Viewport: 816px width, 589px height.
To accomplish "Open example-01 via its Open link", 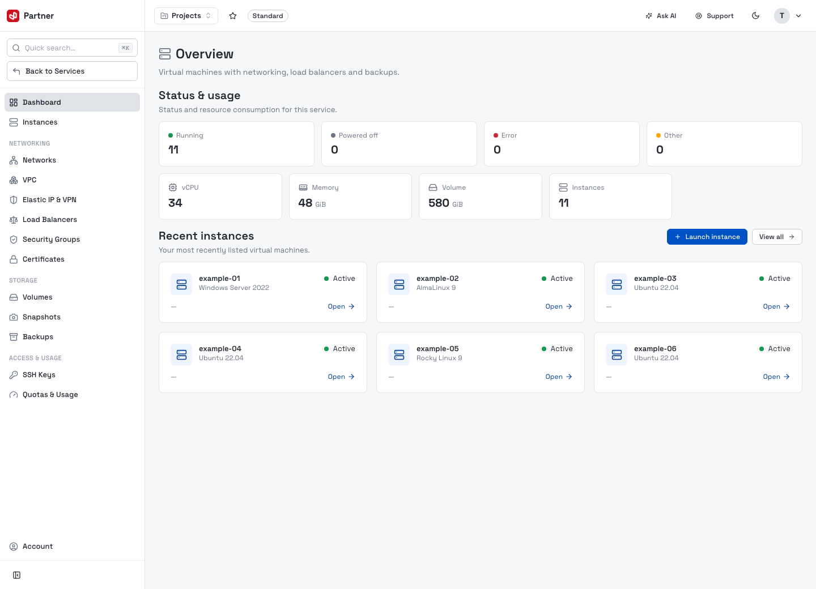I will (341, 306).
